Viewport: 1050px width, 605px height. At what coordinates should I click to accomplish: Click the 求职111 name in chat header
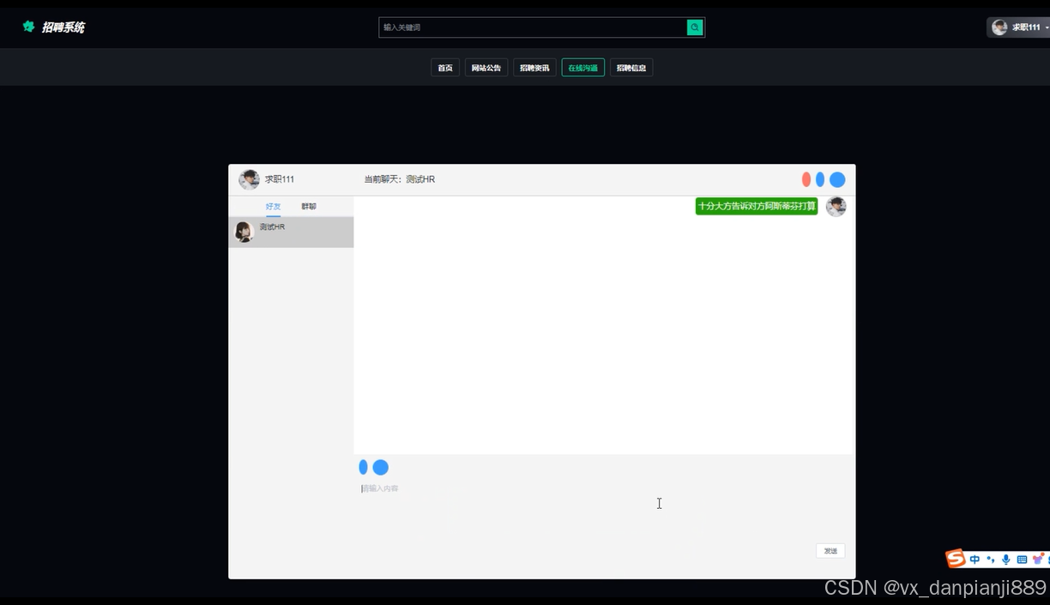click(x=280, y=179)
